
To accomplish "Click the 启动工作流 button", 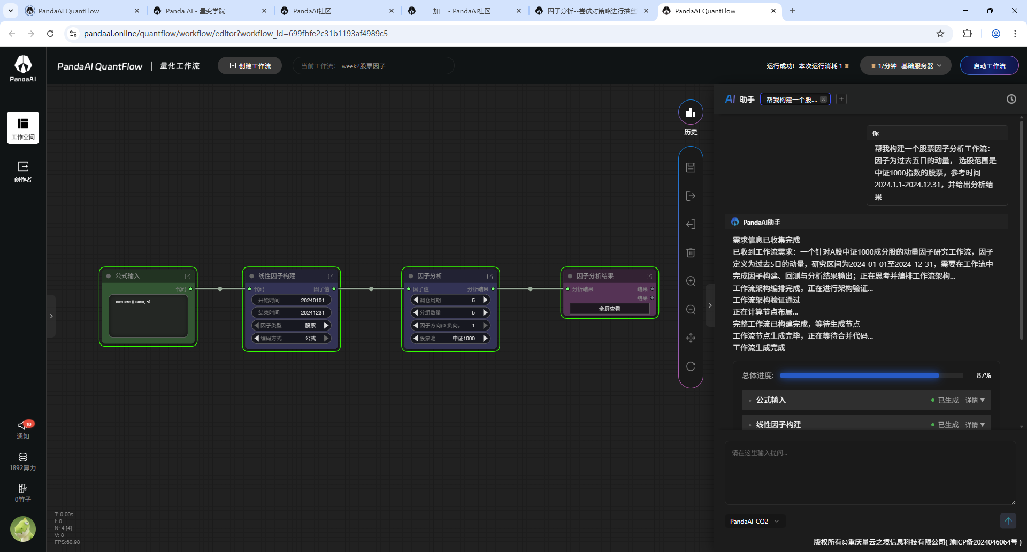I will 989,66.
